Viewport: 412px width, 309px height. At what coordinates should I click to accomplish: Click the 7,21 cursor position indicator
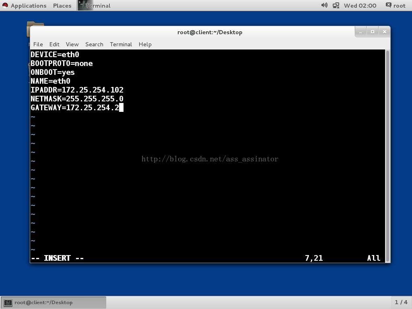[314, 258]
